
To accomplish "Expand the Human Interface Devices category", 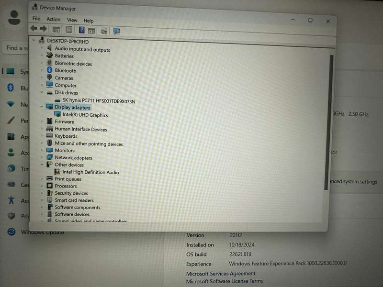I will coord(42,128).
